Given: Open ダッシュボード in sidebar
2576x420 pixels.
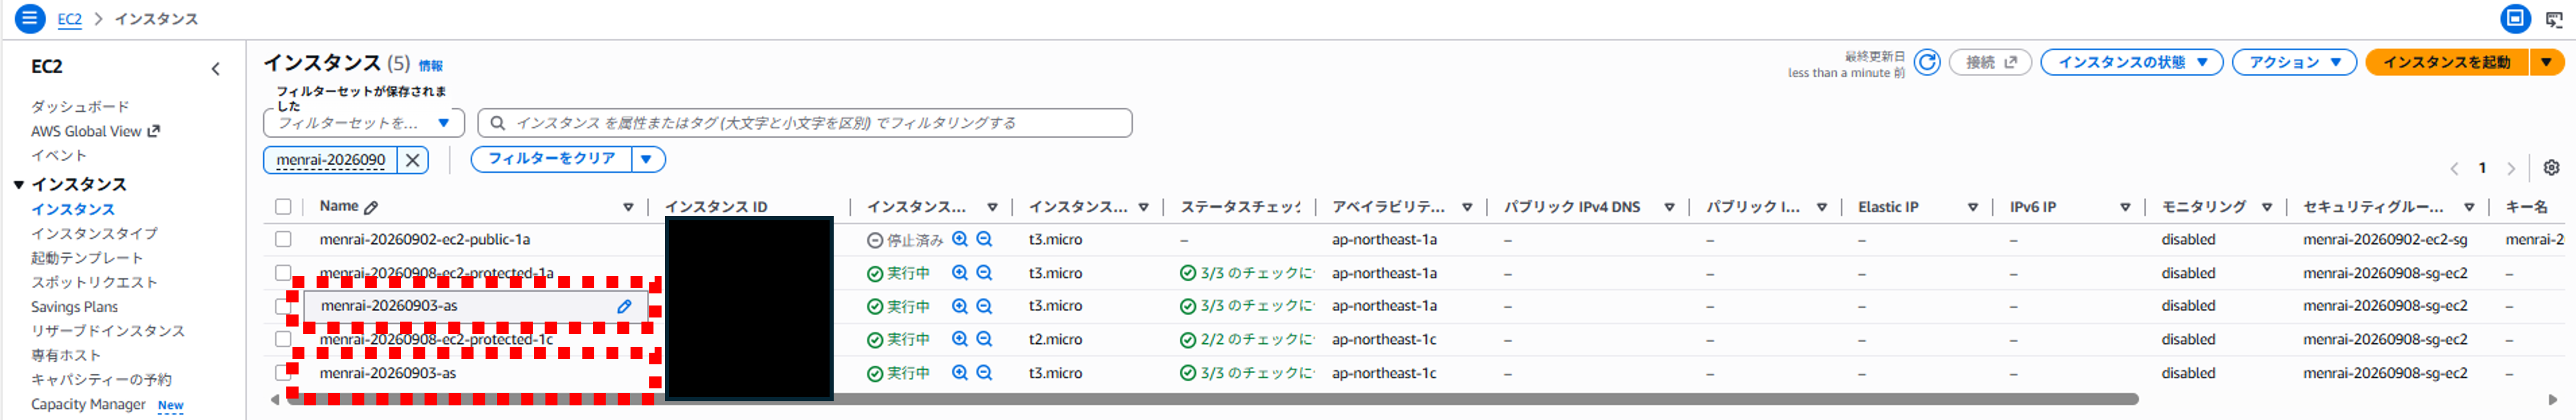Looking at the screenshot, I should click(80, 107).
